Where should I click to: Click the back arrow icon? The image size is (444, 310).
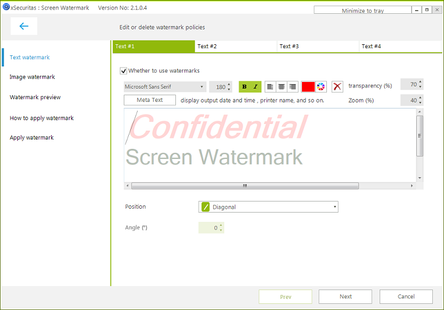24,26
